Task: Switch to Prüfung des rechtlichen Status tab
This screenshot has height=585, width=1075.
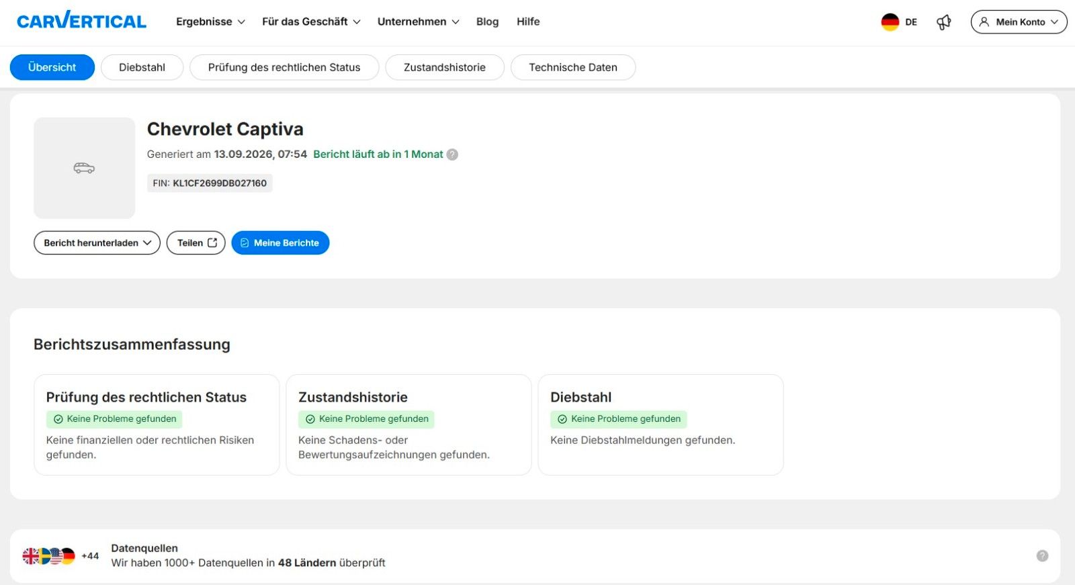Action: (284, 67)
